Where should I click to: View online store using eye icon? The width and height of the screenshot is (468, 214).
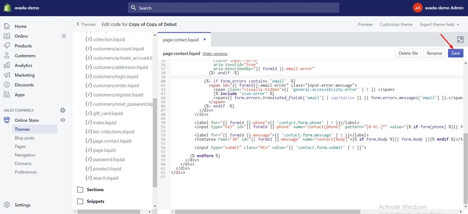click(63, 120)
